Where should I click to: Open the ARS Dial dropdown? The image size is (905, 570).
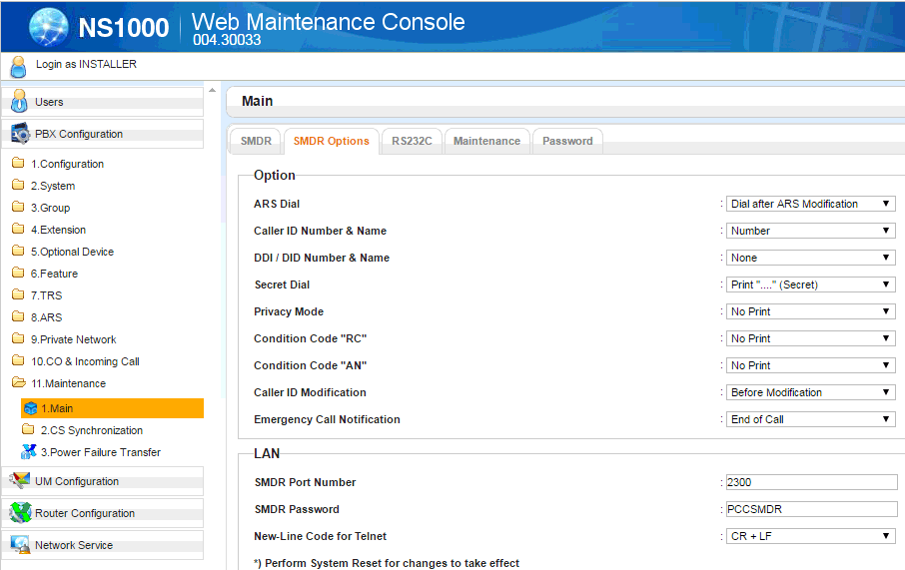click(x=810, y=204)
